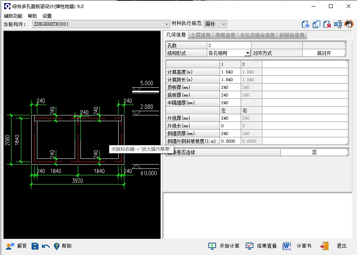Screen dimensions: 357x255
Task: Switch to the 土层信息 tab
Action: coord(201,35)
